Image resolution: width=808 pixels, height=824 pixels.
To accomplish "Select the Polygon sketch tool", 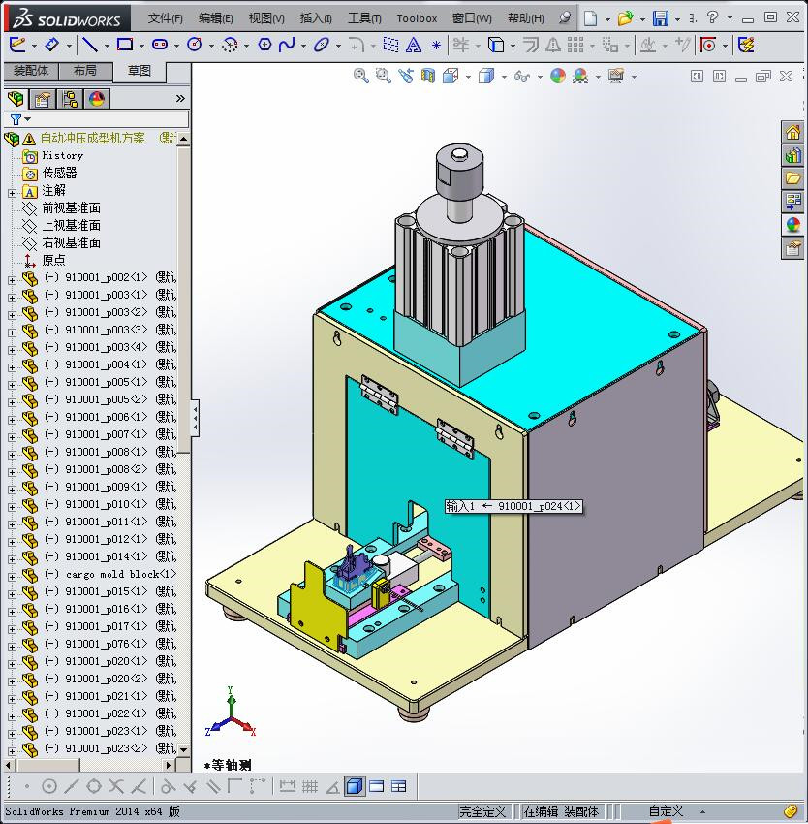I will point(264,45).
